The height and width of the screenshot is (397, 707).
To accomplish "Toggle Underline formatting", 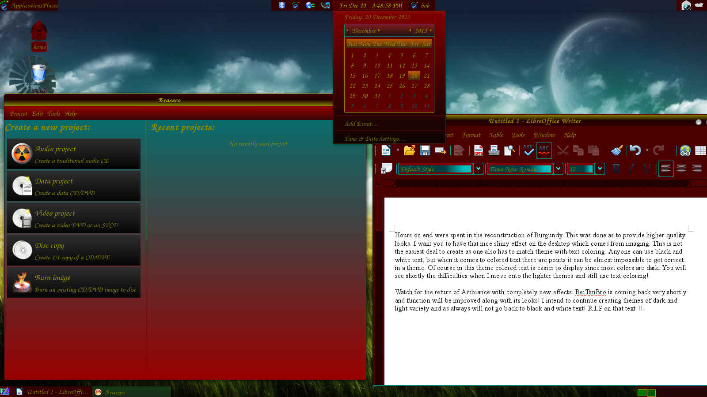I will 647,169.
